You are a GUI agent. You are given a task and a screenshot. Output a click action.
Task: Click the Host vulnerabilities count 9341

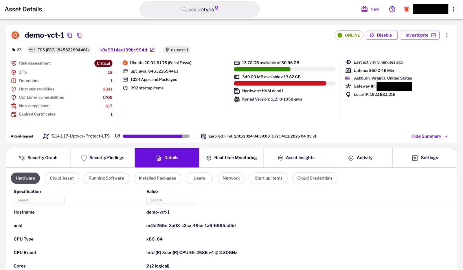click(108, 89)
